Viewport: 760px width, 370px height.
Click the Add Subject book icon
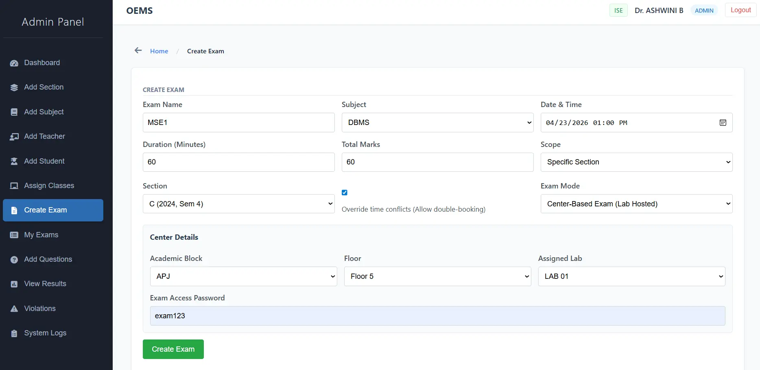click(x=14, y=112)
